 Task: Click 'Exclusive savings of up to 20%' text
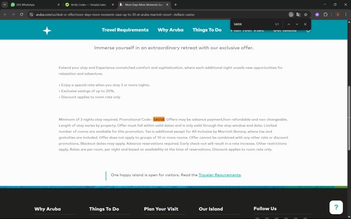(88, 91)
